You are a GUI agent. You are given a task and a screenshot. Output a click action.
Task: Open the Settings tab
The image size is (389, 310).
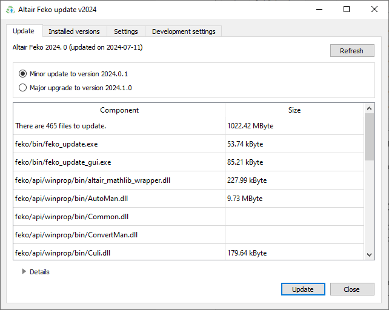[x=126, y=31]
